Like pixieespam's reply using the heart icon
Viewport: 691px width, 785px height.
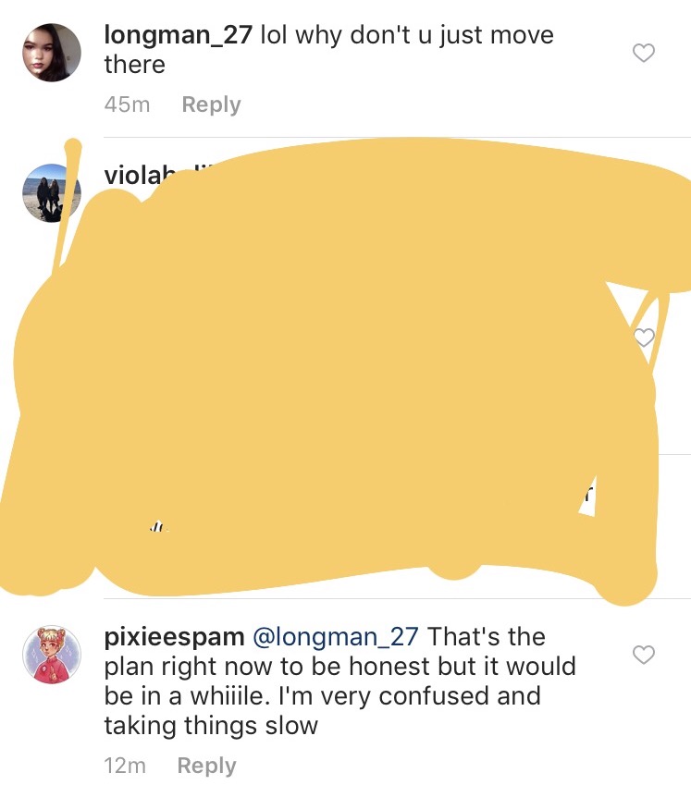pos(644,655)
